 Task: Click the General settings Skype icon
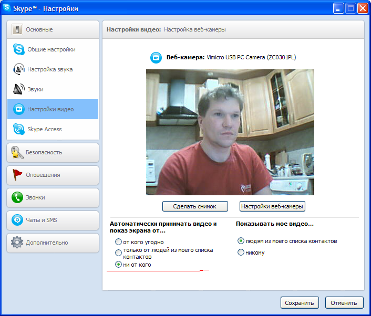[x=19, y=49]
